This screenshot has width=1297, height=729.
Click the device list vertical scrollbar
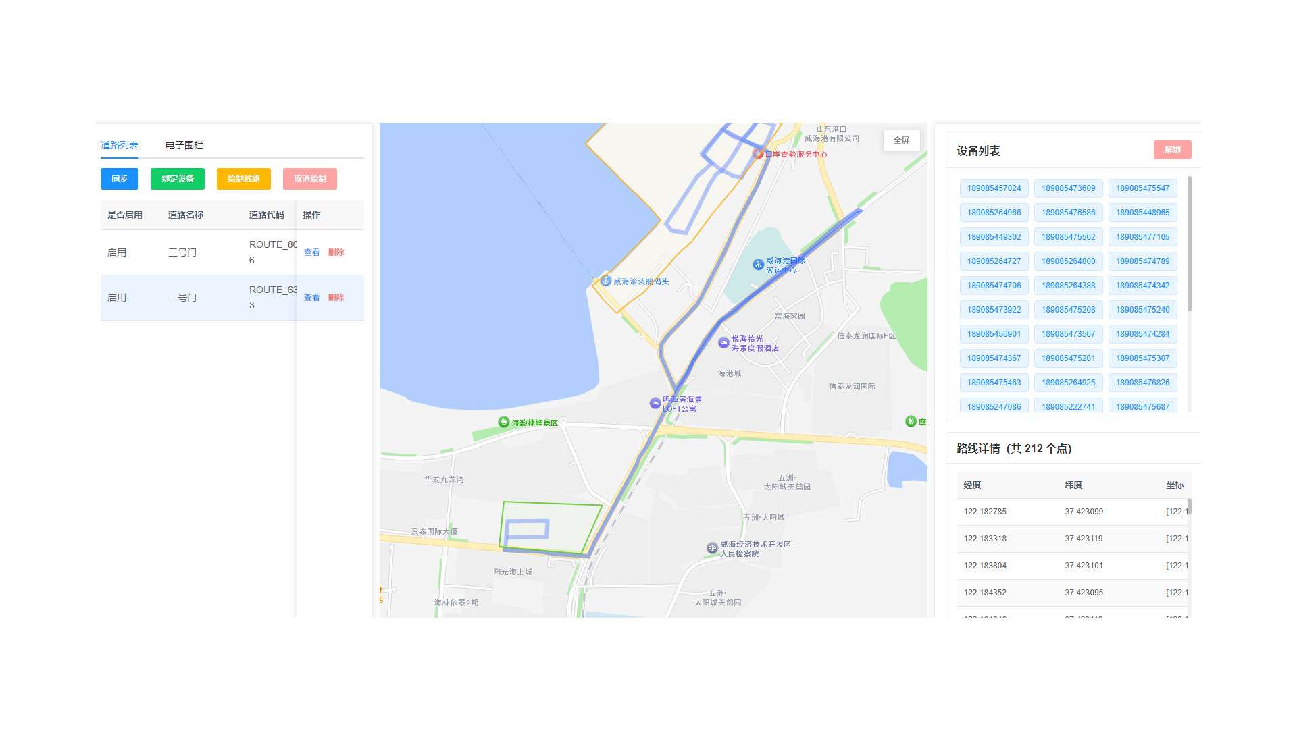pyautogui.click(x=1189, y=244)
